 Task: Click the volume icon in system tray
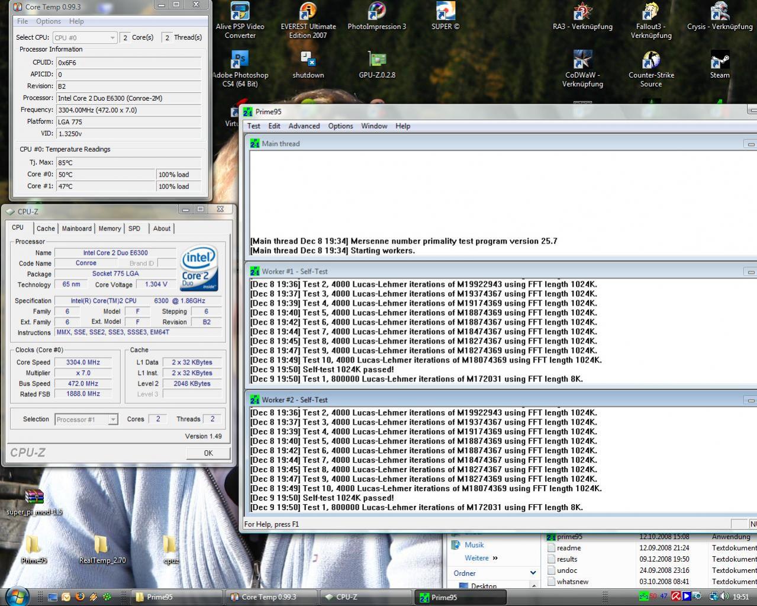726,597
